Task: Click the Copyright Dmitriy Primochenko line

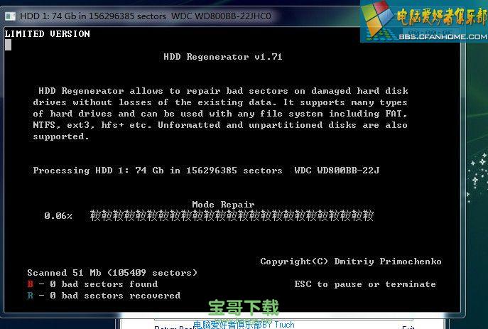Action: 350,261
